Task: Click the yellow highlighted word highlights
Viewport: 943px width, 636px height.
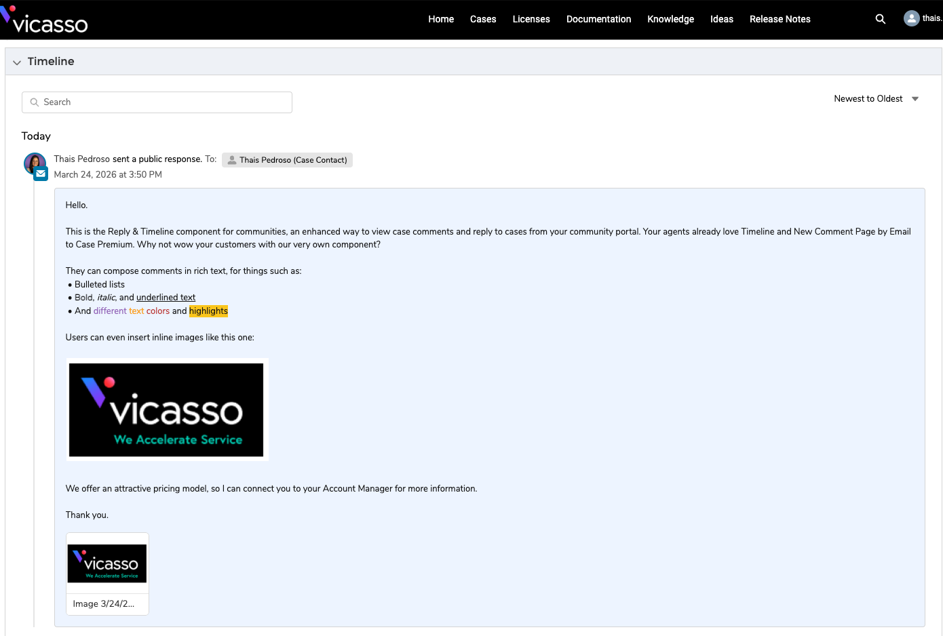Action: 208,311
